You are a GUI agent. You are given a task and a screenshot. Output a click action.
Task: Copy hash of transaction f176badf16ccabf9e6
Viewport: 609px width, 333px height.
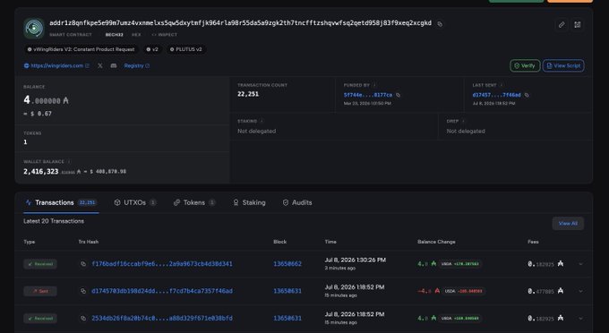[x=83, y=264]
